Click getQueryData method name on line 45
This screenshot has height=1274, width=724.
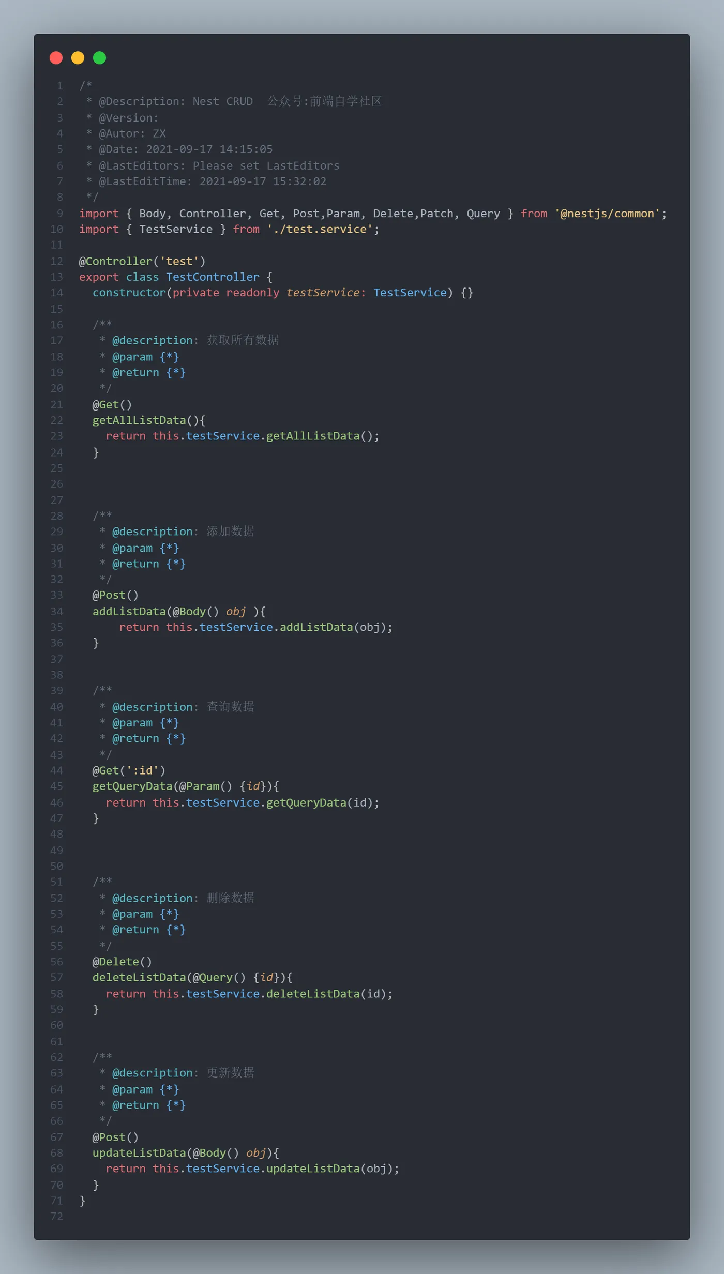[132, 786]
